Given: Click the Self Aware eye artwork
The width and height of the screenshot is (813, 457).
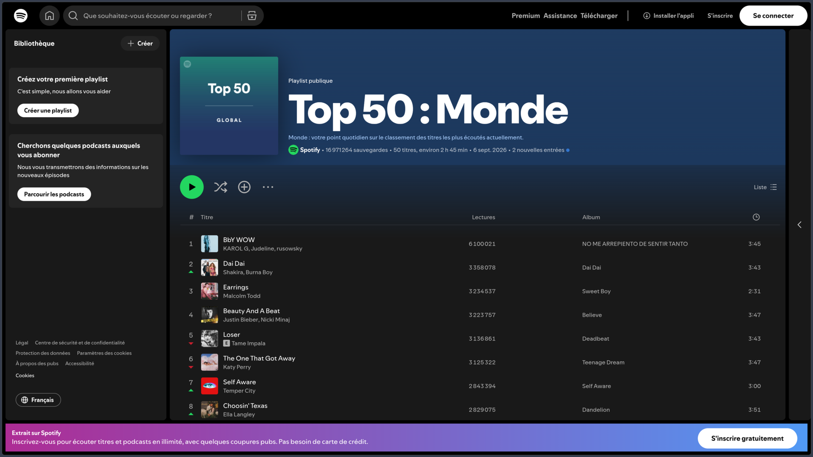Looking at the screenshot, I should point(210,386).
